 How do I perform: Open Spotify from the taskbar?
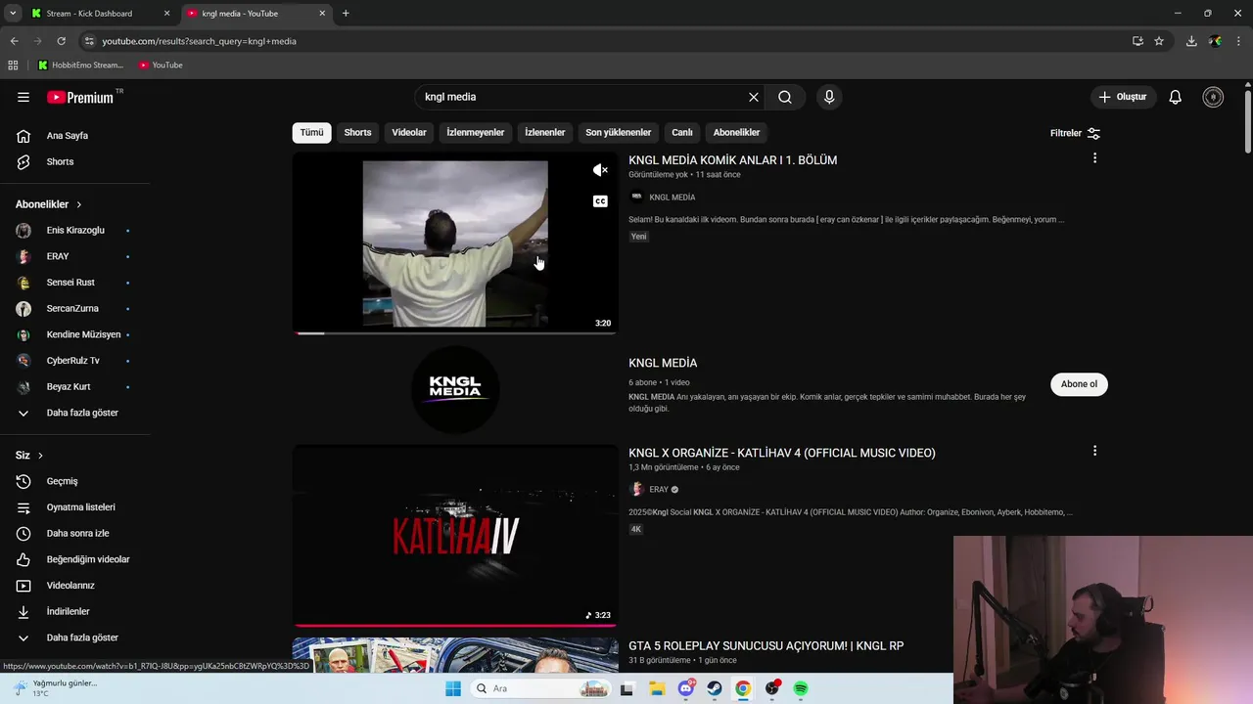point(801,688)
